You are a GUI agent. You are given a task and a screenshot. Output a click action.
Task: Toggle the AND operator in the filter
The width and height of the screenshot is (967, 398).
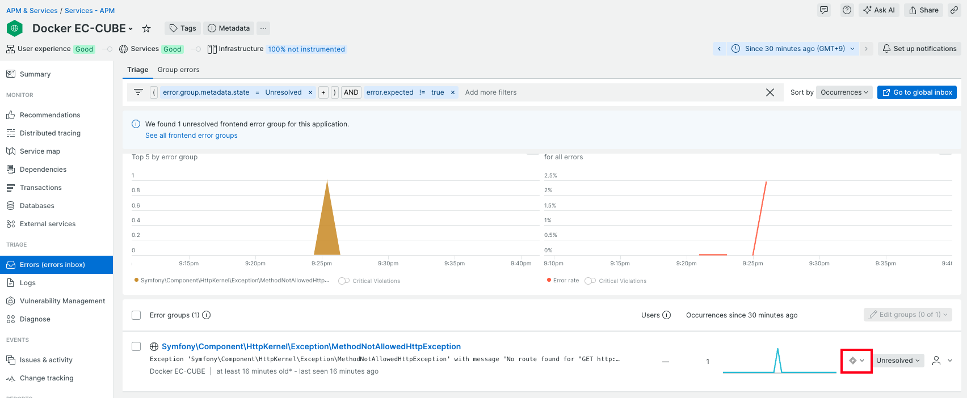pos(351,92)
